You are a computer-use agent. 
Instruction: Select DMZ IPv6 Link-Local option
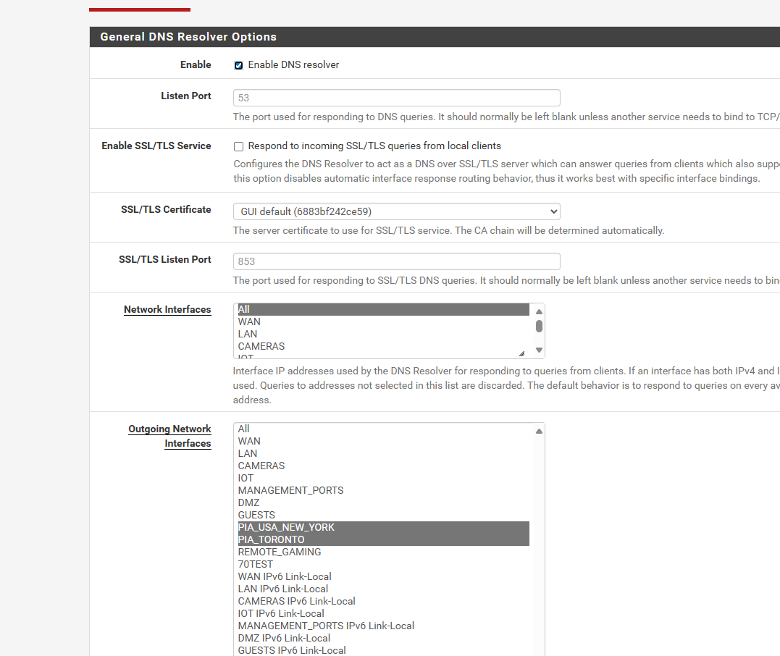384,638
